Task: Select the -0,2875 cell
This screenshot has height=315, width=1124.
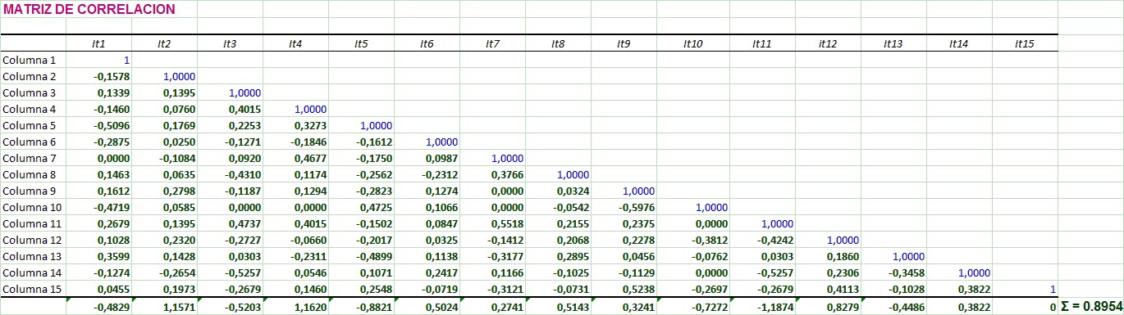Action: (98, 142)
